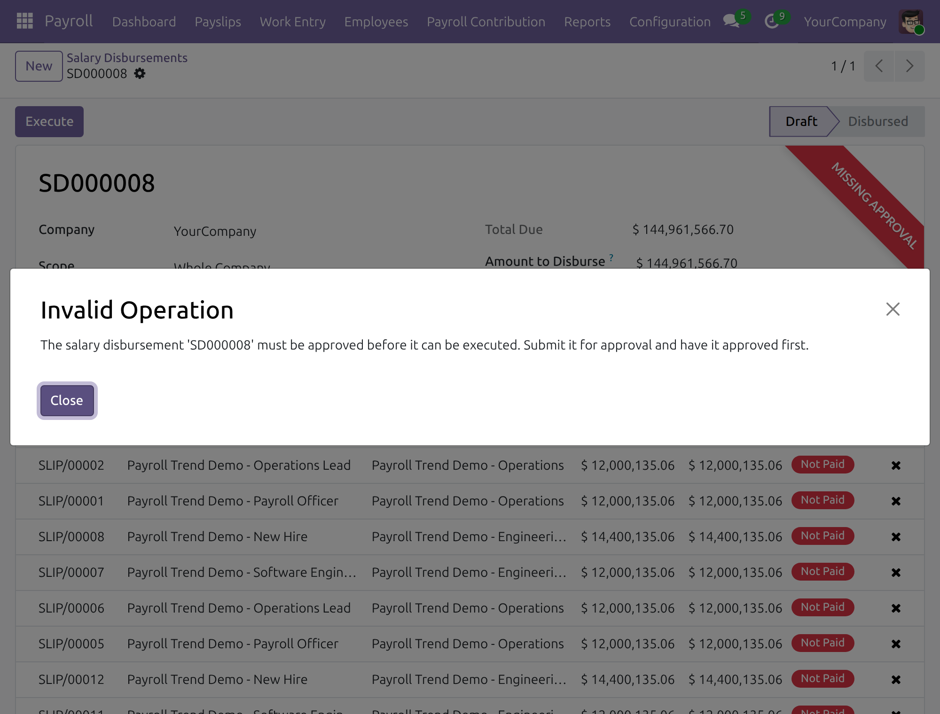Image resolution: width=940 pixels, height=714 pixels.
Task: Go to the next record arrow
Action: 909,66
